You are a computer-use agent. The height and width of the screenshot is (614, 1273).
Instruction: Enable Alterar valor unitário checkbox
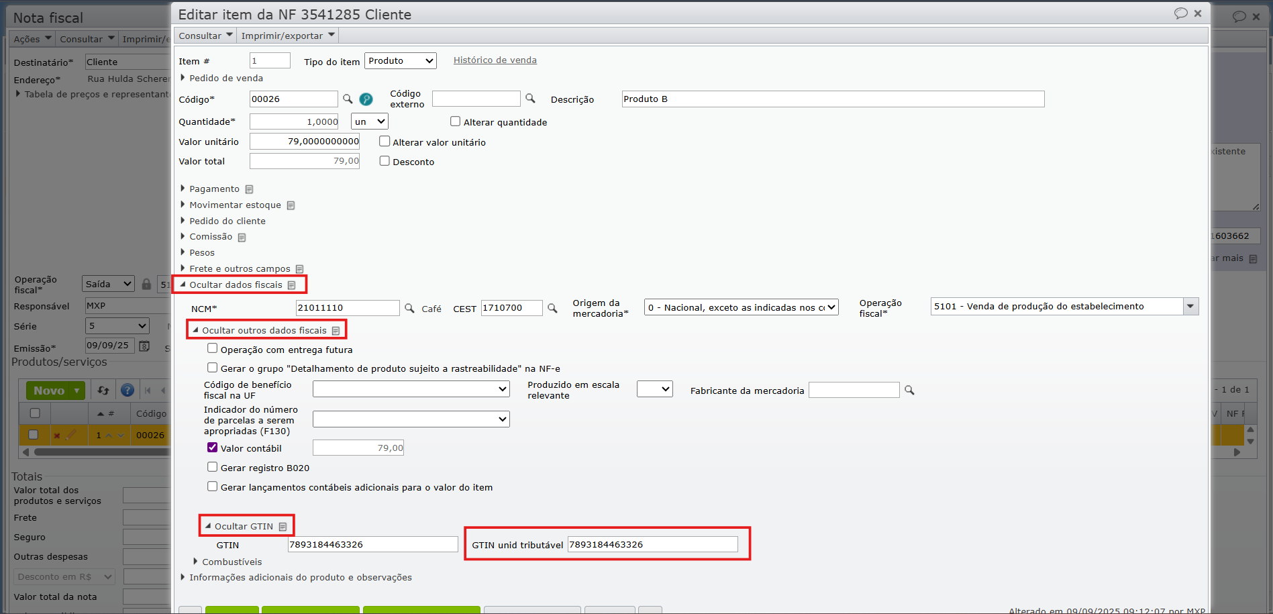[385, 142]
